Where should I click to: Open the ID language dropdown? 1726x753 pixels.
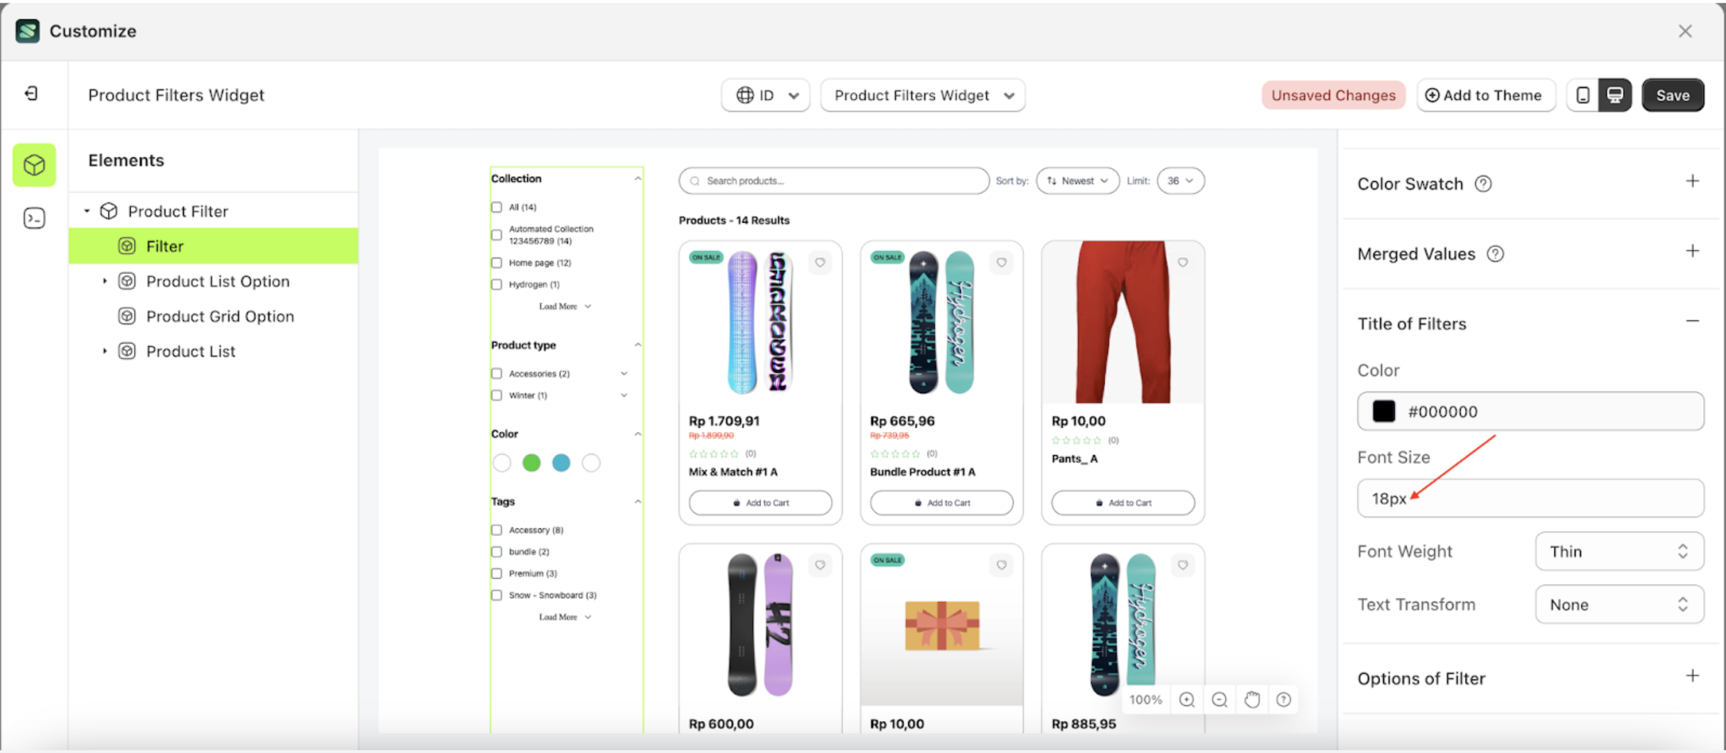tap(766, 95)
